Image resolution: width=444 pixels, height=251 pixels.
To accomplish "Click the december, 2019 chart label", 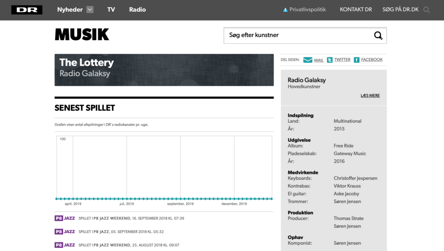I will coord(234,204).
